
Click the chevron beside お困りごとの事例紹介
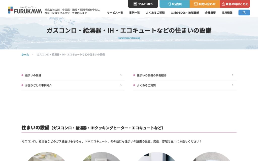coord(121,85)
